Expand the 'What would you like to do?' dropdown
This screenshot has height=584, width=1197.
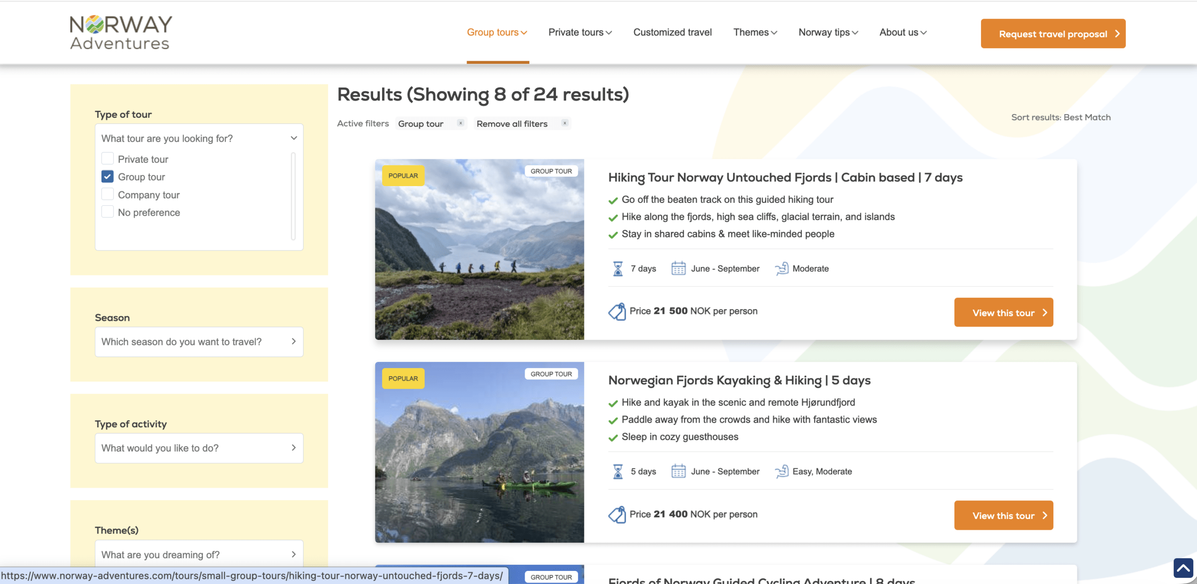pos(199,448)
